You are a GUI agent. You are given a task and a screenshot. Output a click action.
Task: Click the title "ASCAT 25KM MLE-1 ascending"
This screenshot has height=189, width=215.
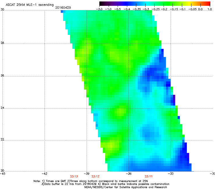[30, 5]
